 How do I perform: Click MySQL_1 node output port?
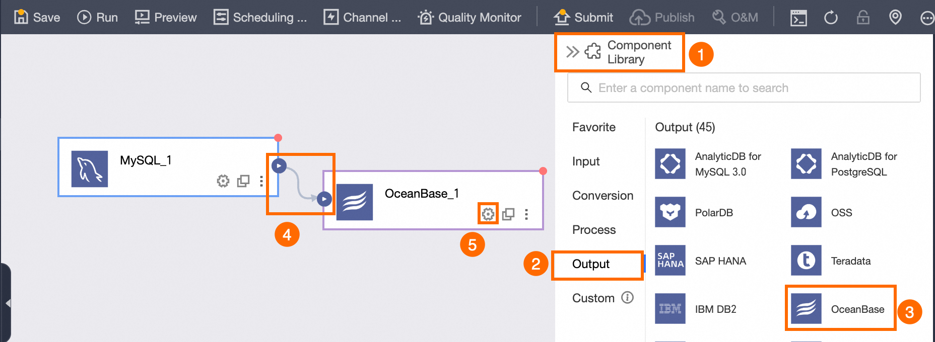[x=279, y=165]
